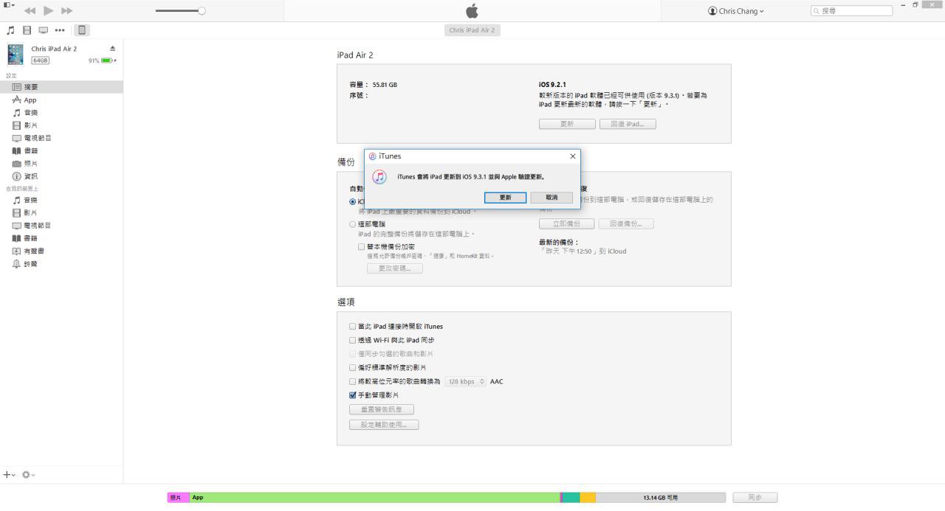945x511 pixels.
Task: Adjust the volume slider knob
Action: (202, 10)
